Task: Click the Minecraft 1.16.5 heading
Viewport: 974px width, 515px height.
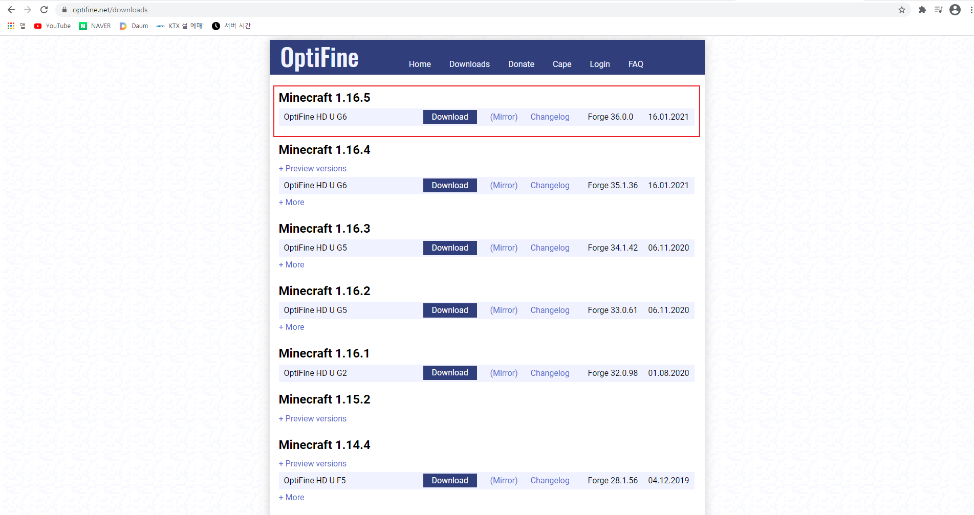Action: (324, 97)
